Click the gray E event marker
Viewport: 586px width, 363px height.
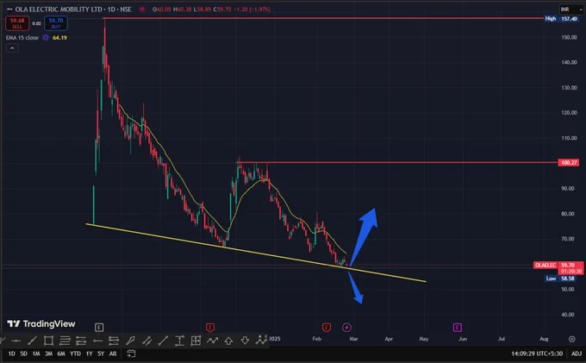(x=99, y=328)
